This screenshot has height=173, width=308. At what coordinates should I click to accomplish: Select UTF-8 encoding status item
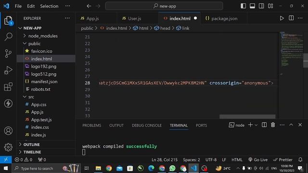[211, 160]
